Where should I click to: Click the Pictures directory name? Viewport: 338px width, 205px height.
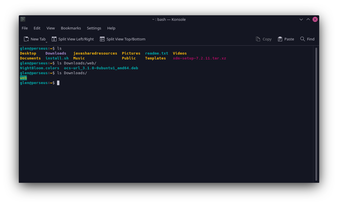click(131, 53)
